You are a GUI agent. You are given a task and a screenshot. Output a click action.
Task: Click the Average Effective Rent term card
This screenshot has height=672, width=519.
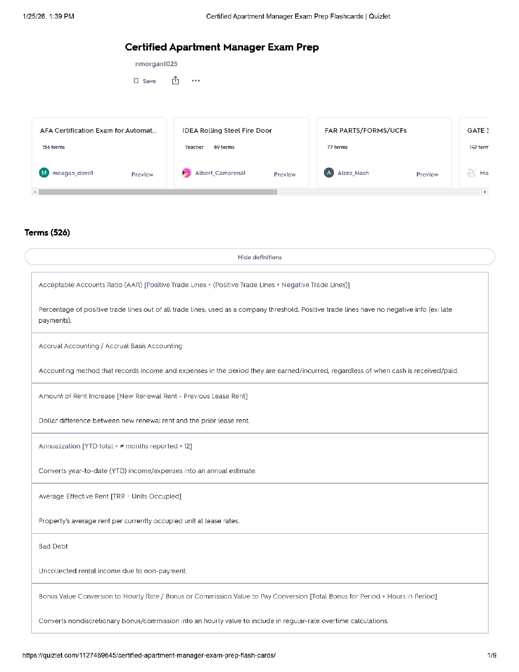point(259,508)
